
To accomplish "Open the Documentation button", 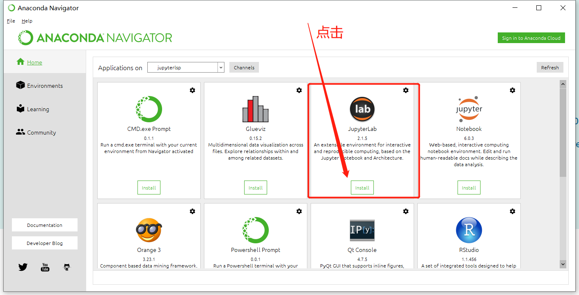I will (45, 225).
